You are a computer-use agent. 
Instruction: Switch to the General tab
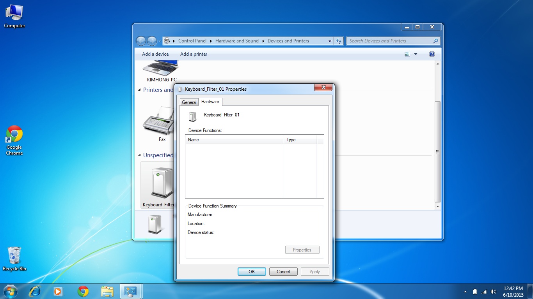[x=189, y=102]
